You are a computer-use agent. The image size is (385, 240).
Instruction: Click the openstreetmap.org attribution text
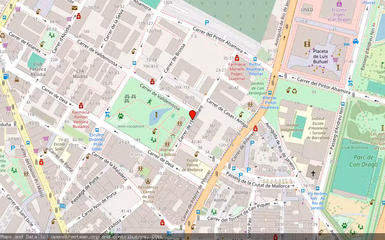pos(75,236)
